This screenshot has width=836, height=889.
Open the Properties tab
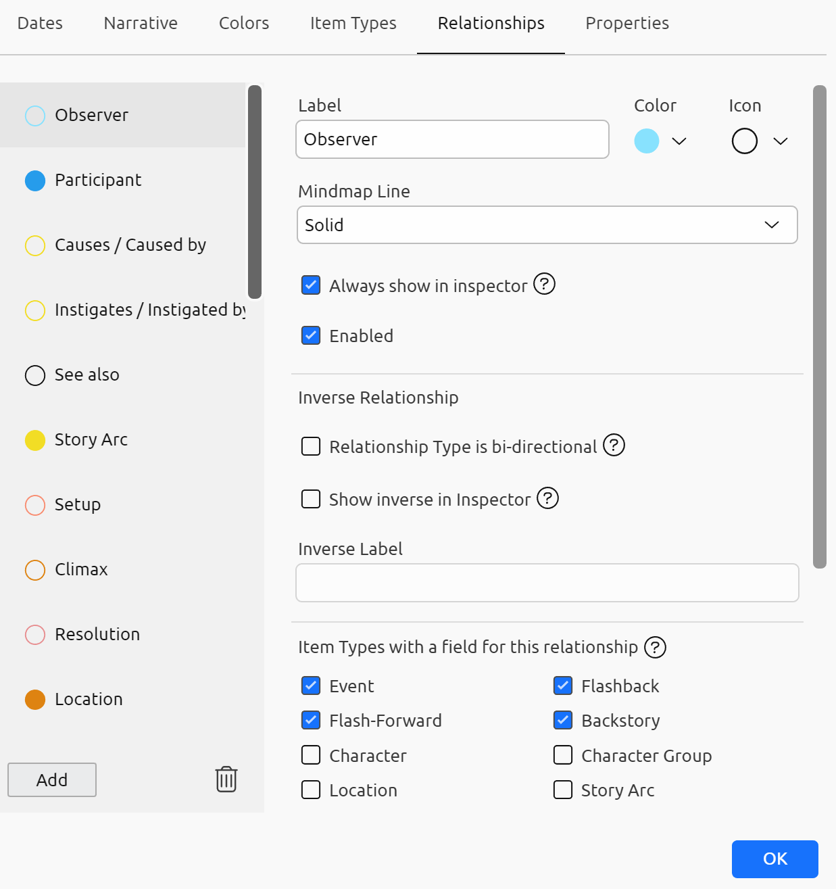coord(626,24)
